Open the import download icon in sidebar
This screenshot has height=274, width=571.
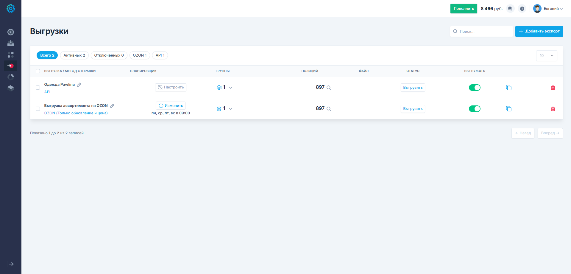pyautogui.click(x=11, y=43)
